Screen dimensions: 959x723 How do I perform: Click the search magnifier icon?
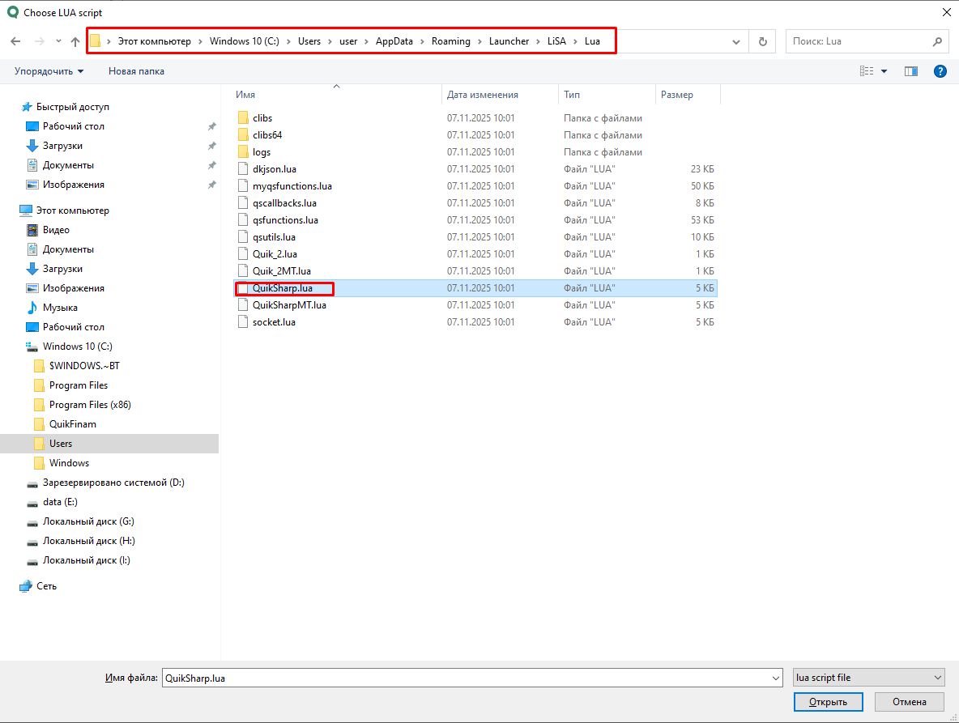coord(937,41)
